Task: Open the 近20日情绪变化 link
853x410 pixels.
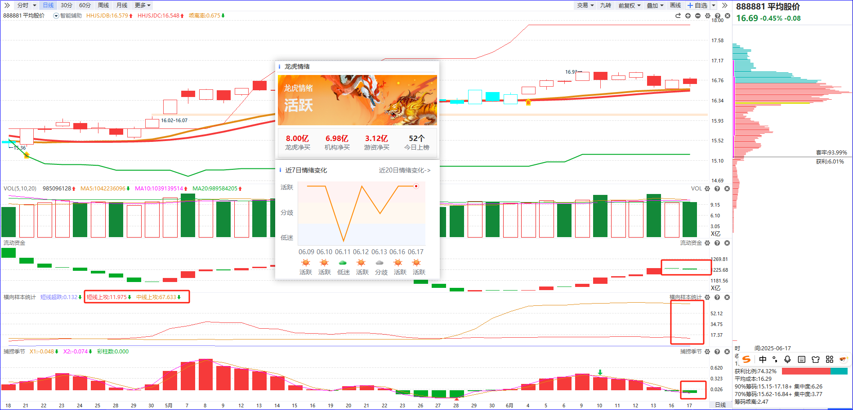Action: [x=404, y=170]
